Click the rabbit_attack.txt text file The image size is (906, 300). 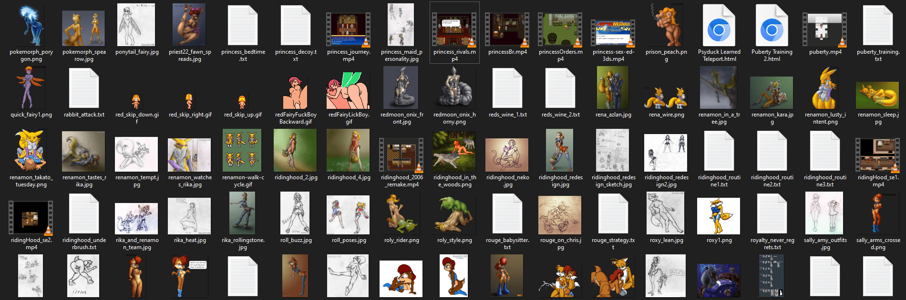click(x=84, y=89)
